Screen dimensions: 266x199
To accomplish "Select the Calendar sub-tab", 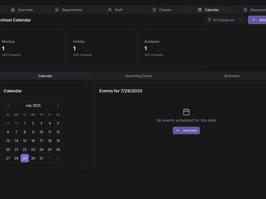I will tap(45, 76).
